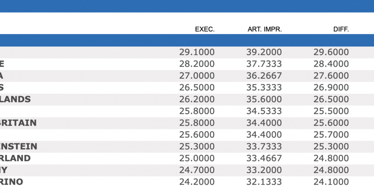The width and height of the screenshot is (374, 194).
Task: Select the 29.1000 execution score
Action: click(197, 52)
